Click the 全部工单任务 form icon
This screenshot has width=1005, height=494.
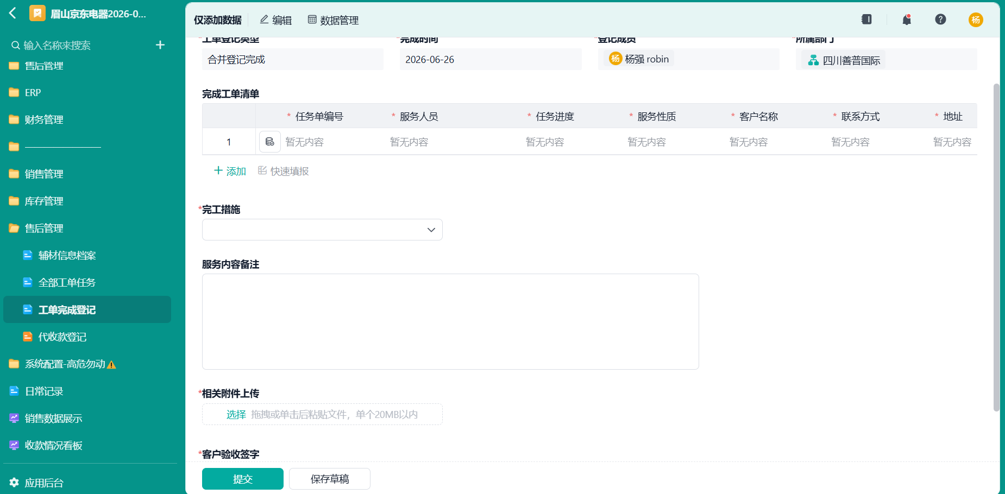pos(28,282)
